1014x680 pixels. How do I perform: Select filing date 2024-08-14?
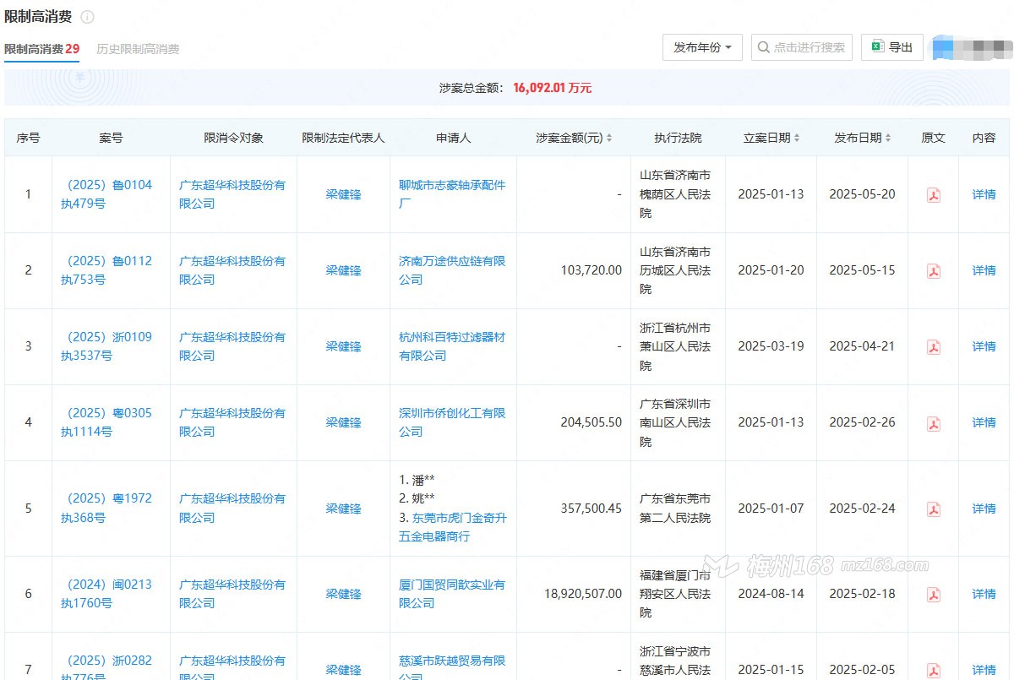771,594
